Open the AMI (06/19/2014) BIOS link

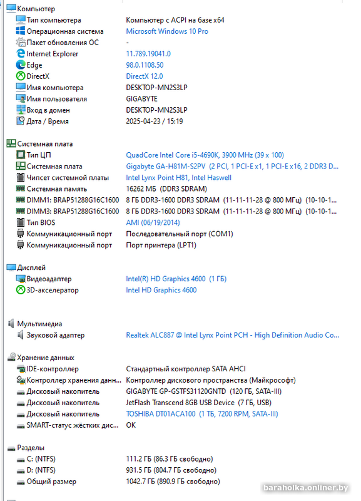[x=153, y=222]
